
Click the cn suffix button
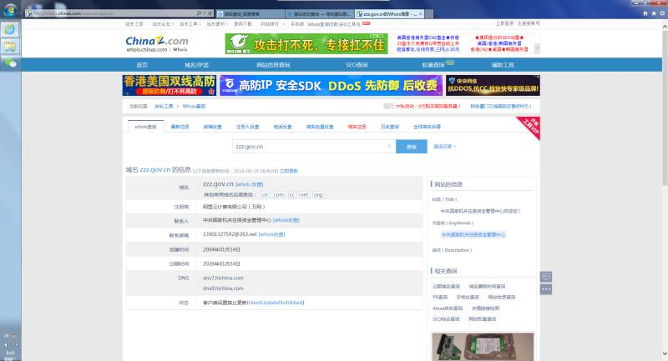(265, 194)
